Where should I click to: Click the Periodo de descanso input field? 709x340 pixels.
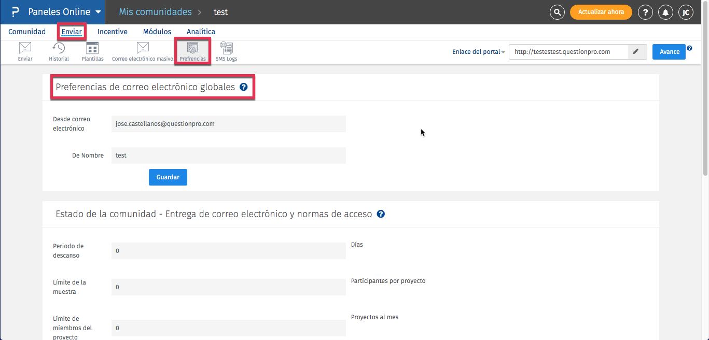point(228,251)
